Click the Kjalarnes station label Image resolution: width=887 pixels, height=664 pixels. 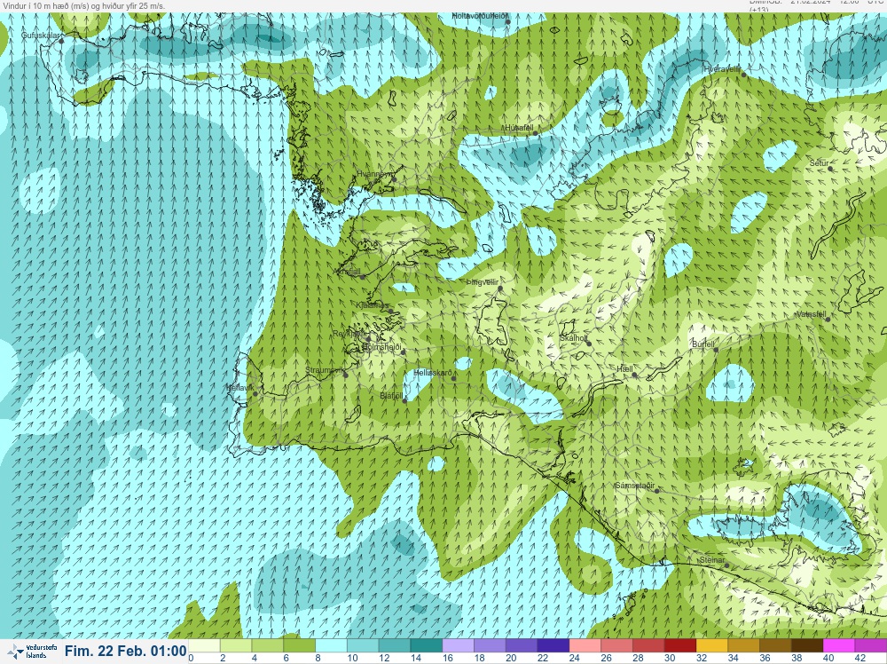pos(373,305)
